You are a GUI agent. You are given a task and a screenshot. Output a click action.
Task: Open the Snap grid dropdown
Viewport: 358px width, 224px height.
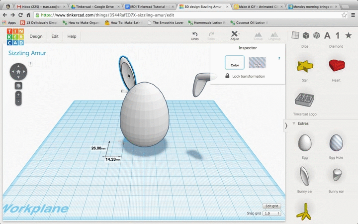272,213
